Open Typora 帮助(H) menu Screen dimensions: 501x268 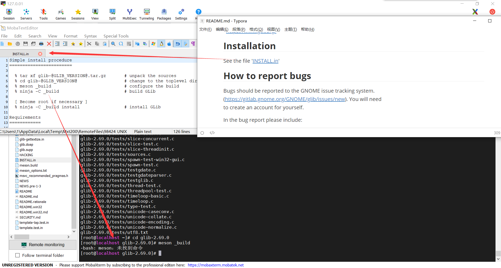pyautogui.click(x=307, y=29)
